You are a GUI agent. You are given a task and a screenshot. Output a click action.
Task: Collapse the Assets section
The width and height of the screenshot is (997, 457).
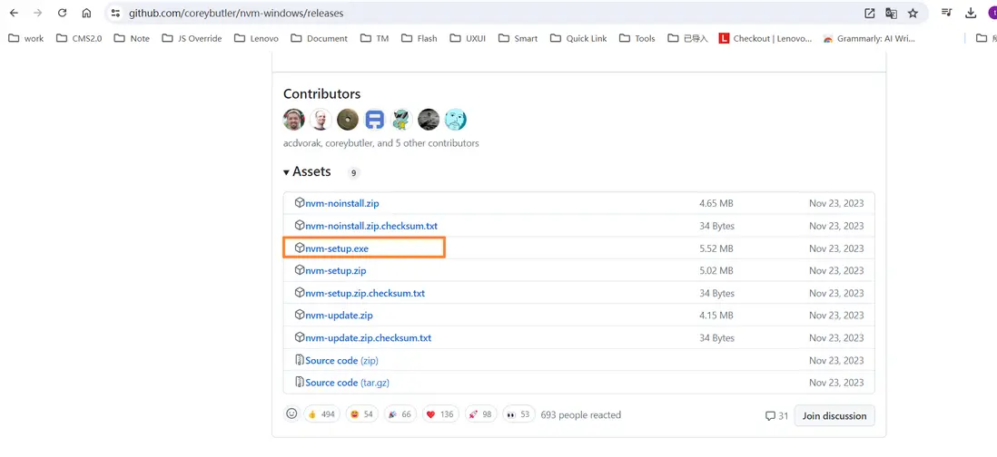307,172
